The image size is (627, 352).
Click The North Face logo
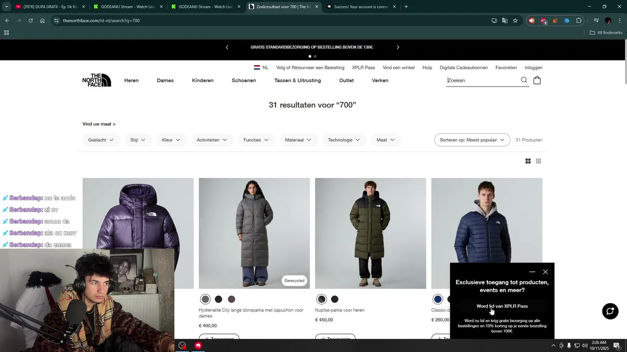tap(96, 80)
